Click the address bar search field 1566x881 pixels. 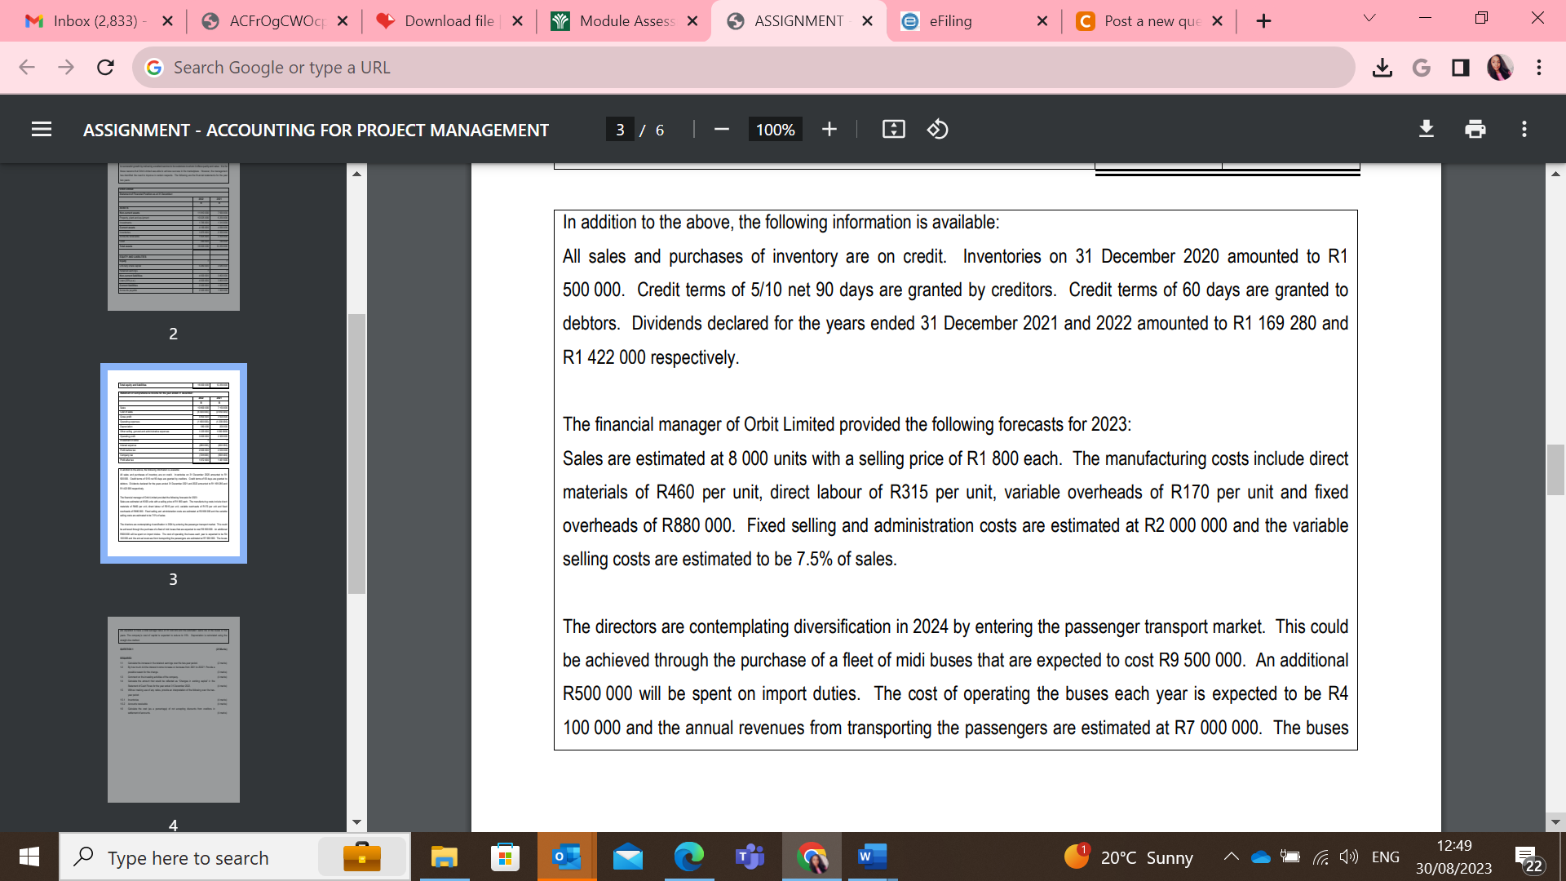(x=734, y=68)
